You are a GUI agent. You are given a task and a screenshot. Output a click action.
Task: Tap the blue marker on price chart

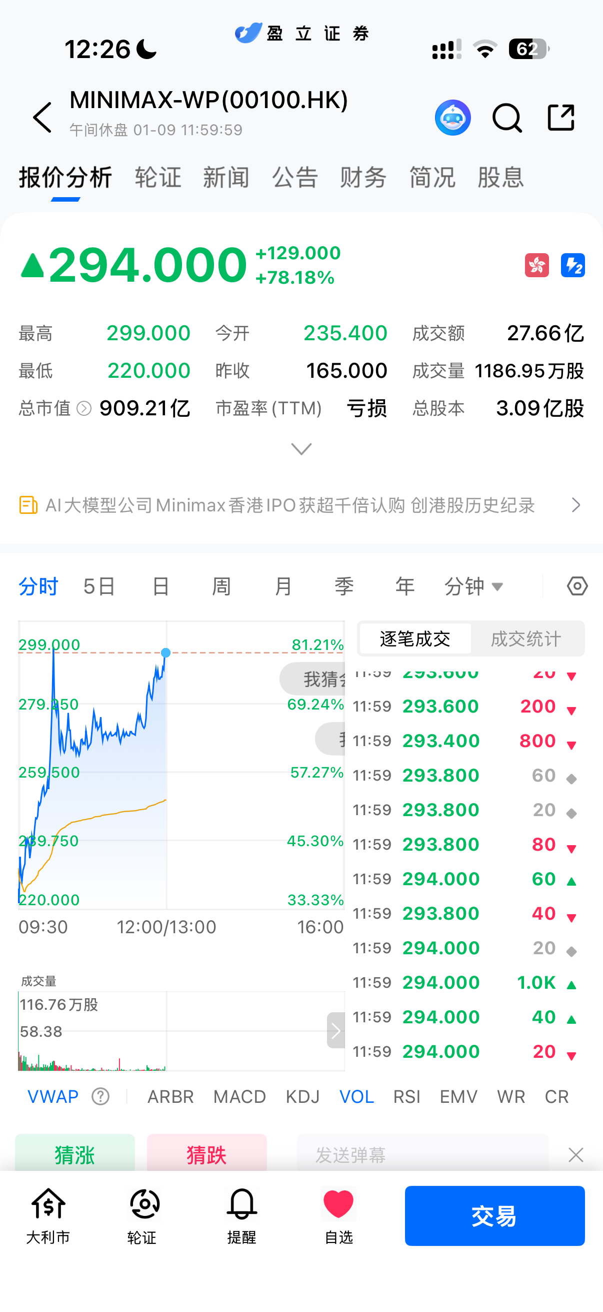[x=166, y=652]
